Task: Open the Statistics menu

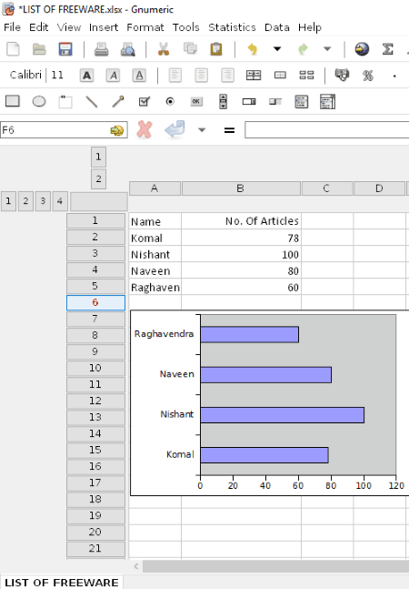Action: (232, 27)
